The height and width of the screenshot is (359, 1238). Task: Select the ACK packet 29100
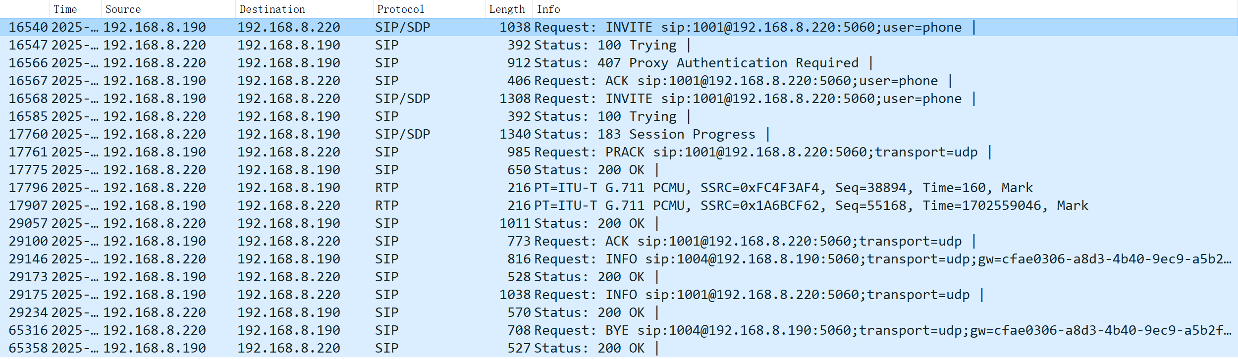(297, 241)
